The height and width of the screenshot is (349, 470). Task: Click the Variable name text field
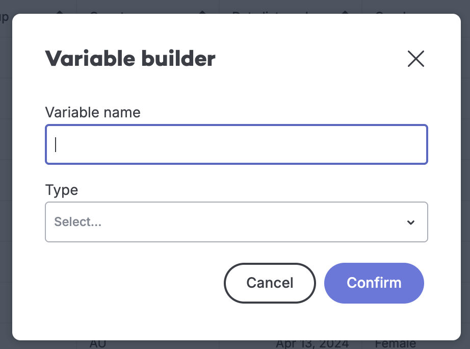coord(237,145)
